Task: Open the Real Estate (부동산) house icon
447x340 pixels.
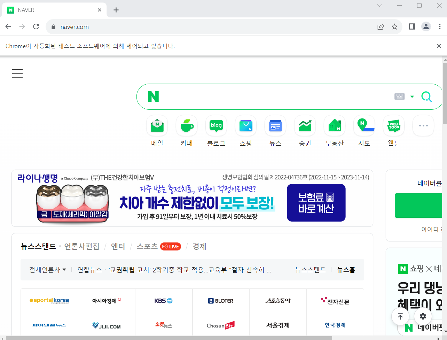Action: [335, 126]
